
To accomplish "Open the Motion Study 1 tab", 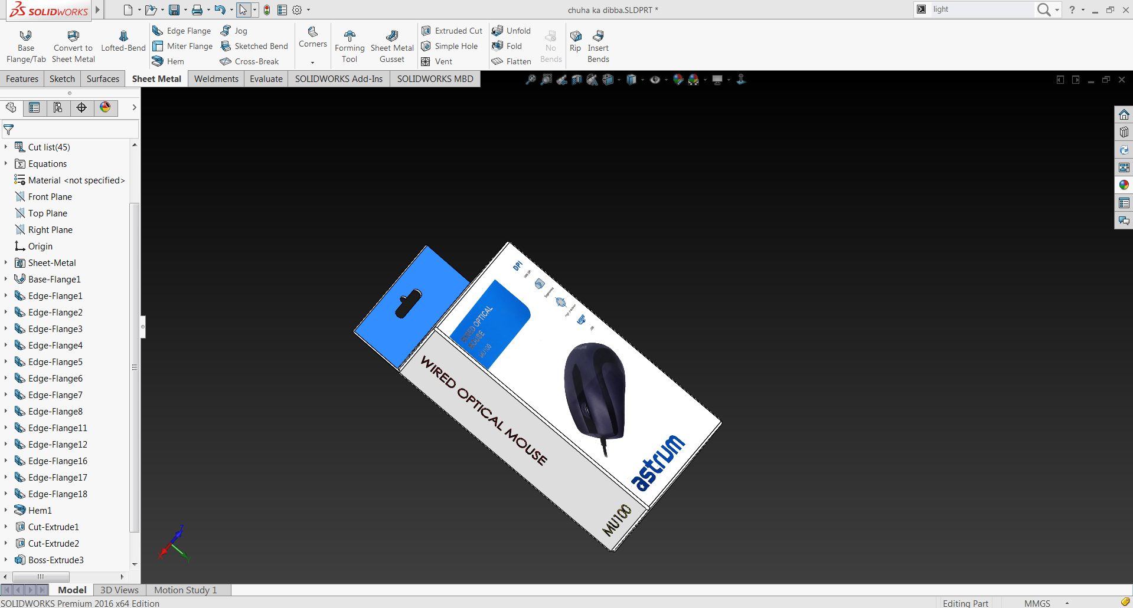I will point(185,590).
